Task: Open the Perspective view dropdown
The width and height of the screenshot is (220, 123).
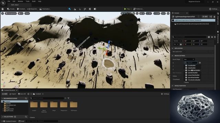Action: pyautogui.click(x=11, y=13)
